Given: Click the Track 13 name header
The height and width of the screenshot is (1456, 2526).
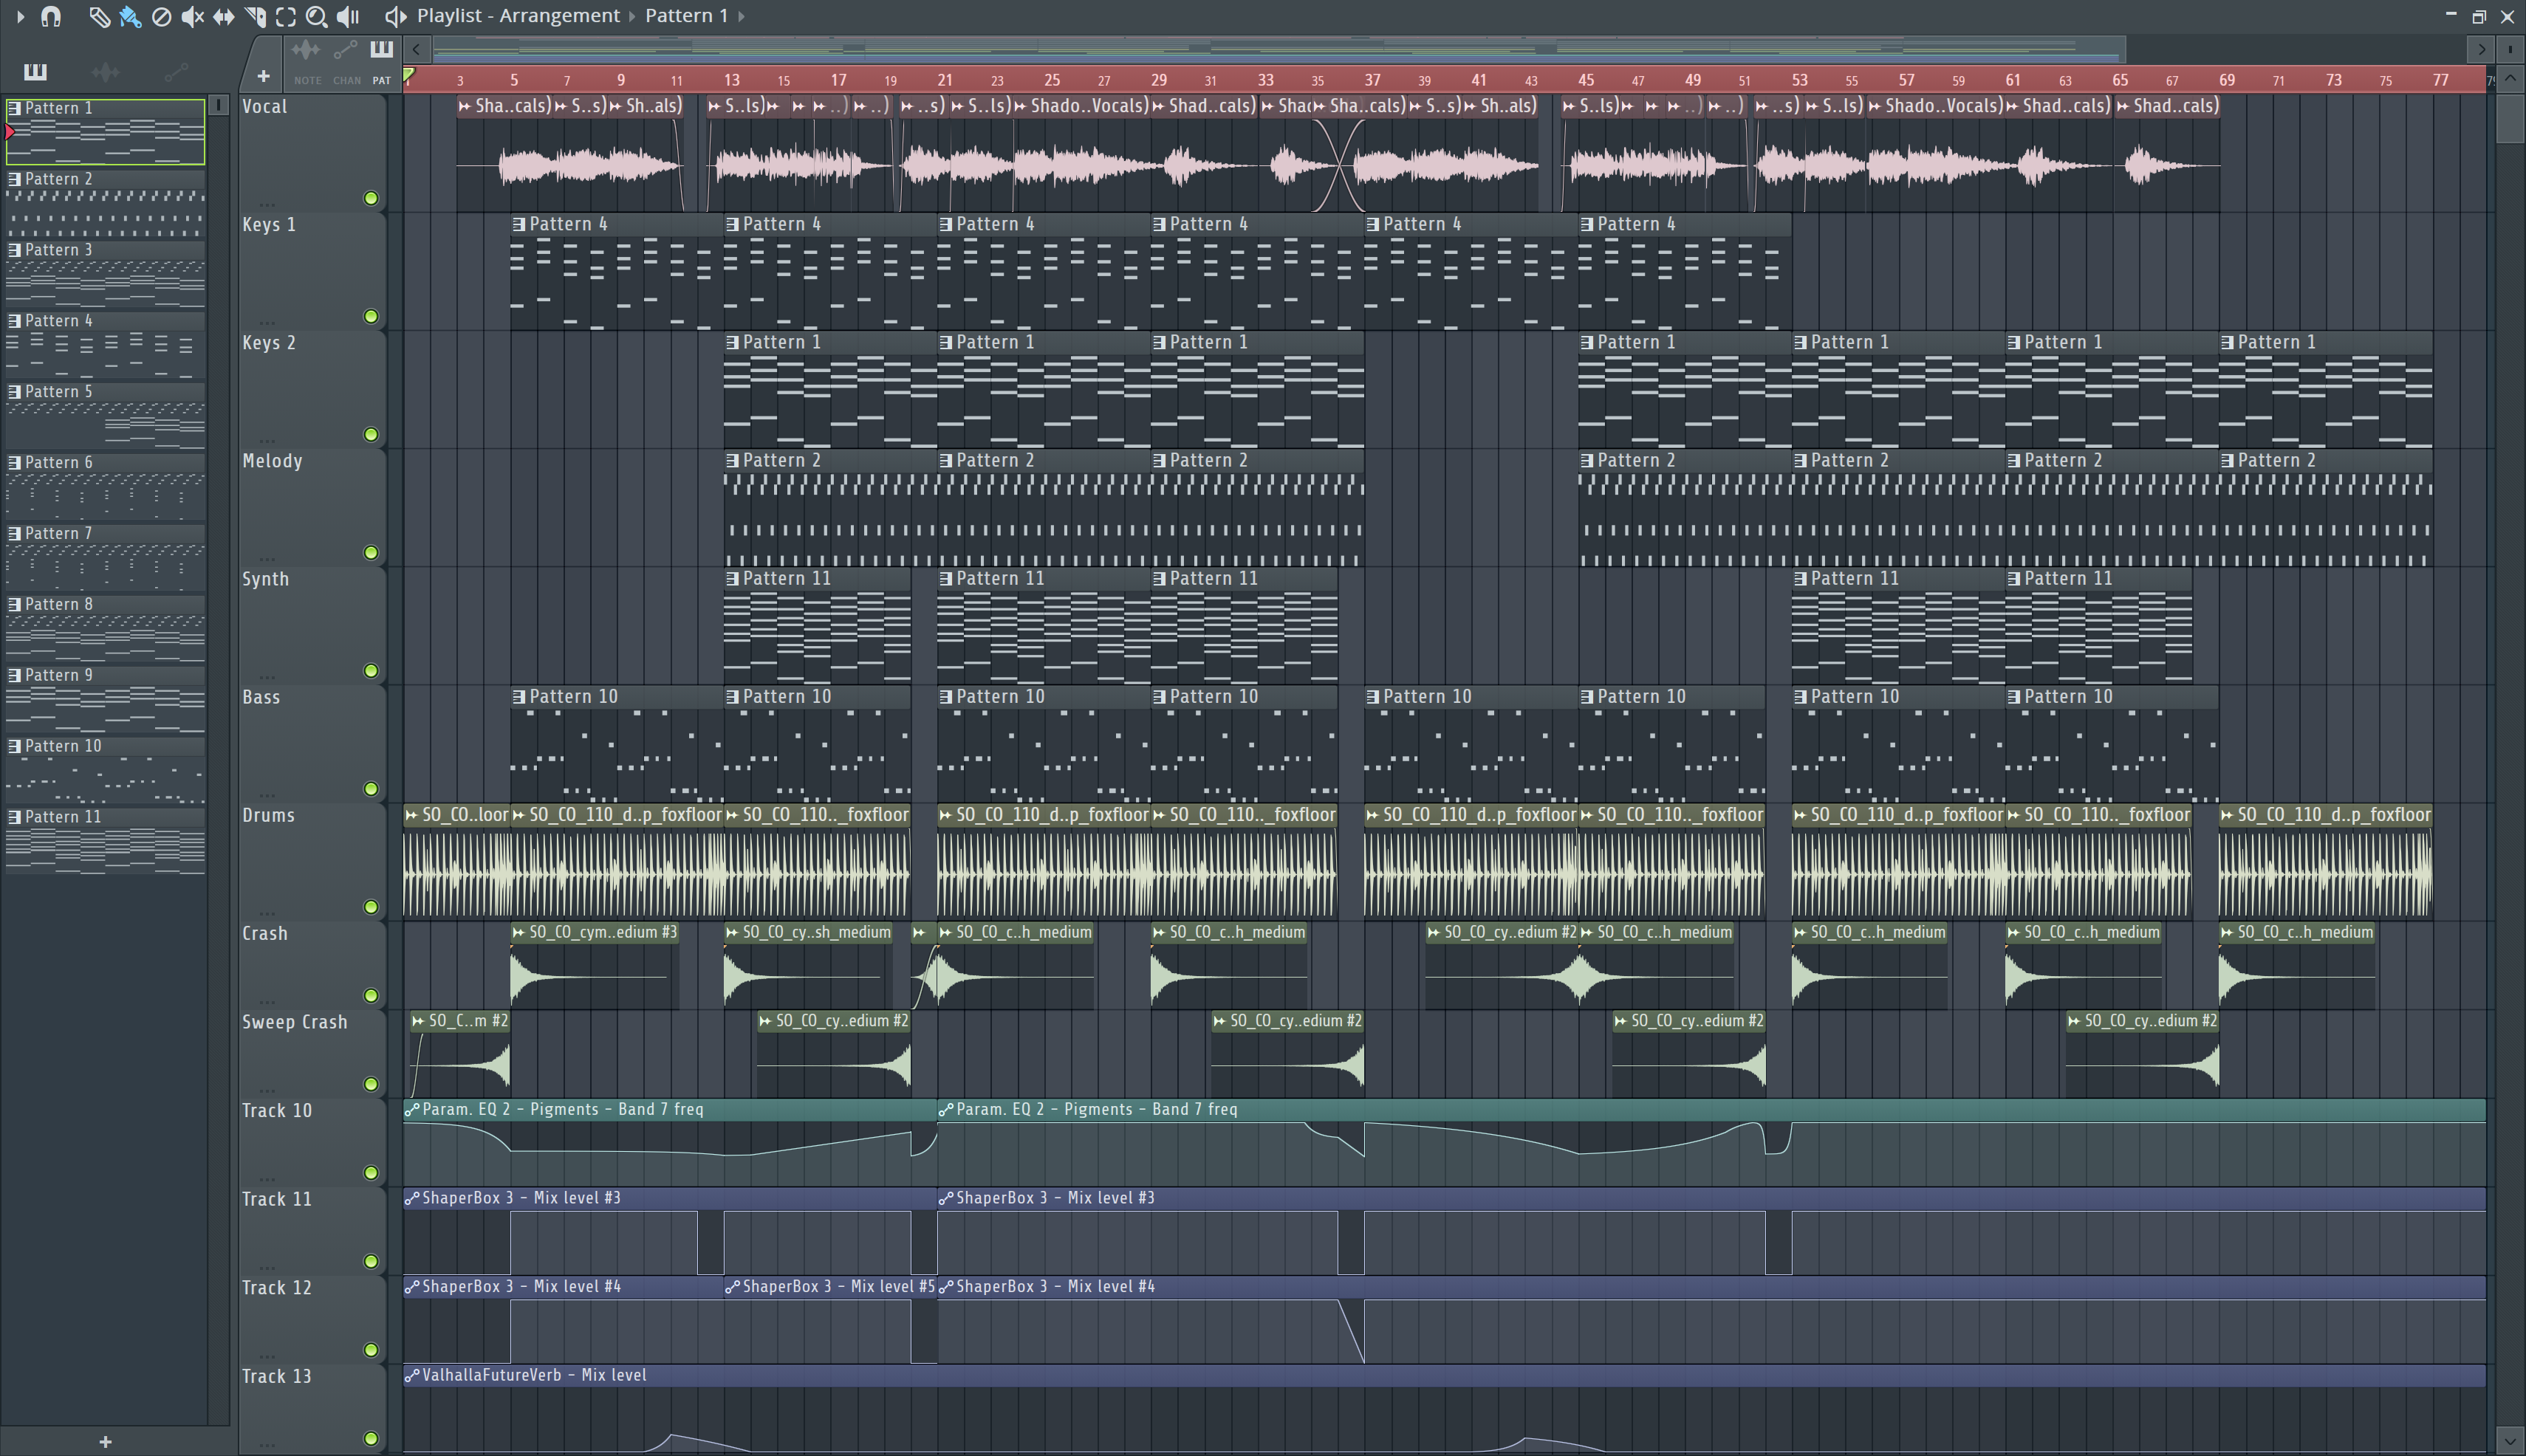Looking at the screenshot, I should [x=276, y=1376].
